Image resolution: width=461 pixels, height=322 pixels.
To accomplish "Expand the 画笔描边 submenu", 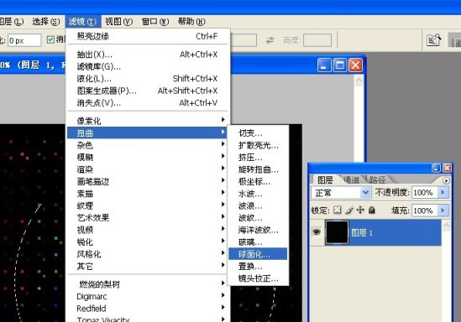I will [x=147, y=181].
